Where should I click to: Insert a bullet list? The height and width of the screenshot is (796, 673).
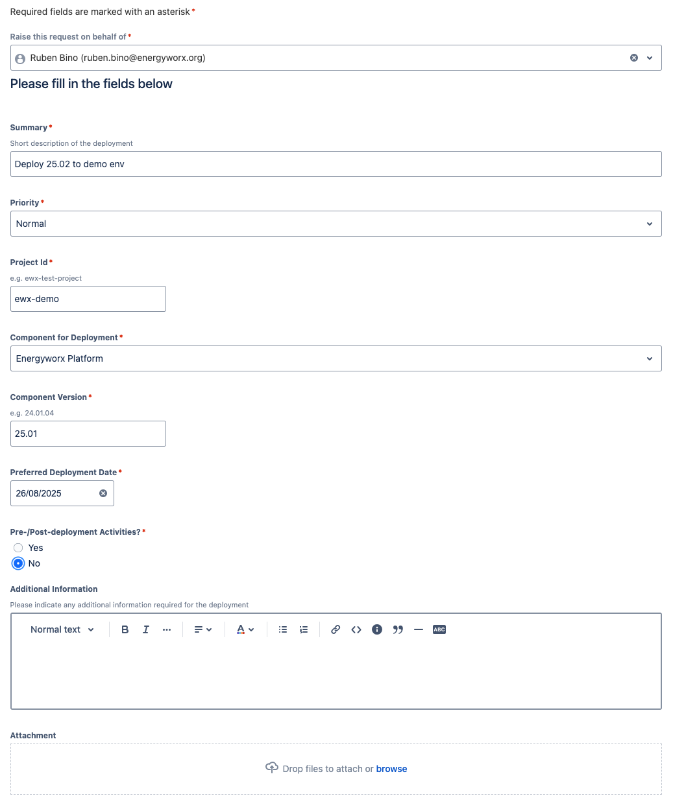pyautogui.click(x=283, y=629)
